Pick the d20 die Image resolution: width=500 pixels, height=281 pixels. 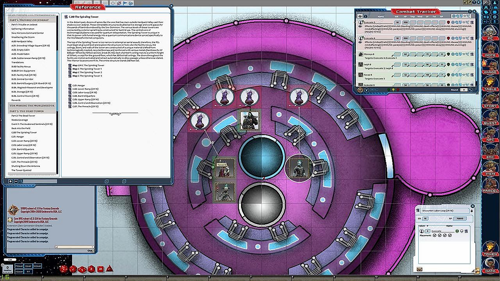coord(64,269)
